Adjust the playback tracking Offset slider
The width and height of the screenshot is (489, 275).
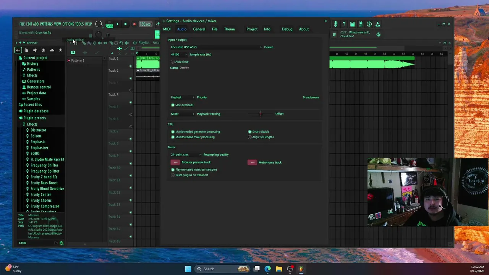click(261, 114)
